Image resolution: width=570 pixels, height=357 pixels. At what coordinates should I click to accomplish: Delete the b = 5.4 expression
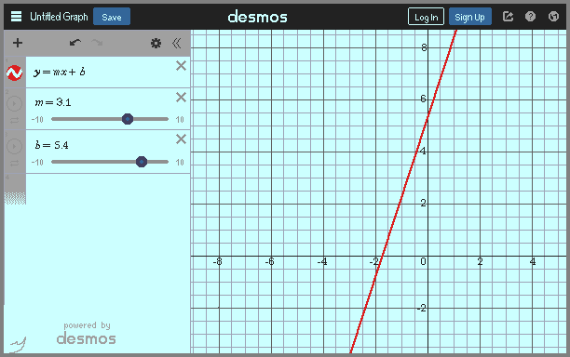click(x=181, y=139)
